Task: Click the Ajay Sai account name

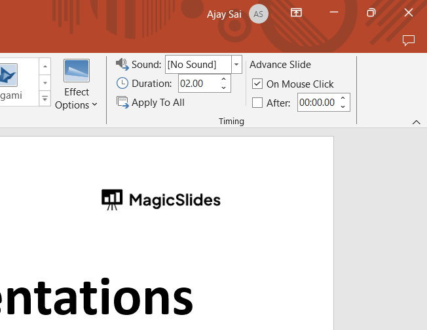Action: pyautogui.click(x=225, y=14)
